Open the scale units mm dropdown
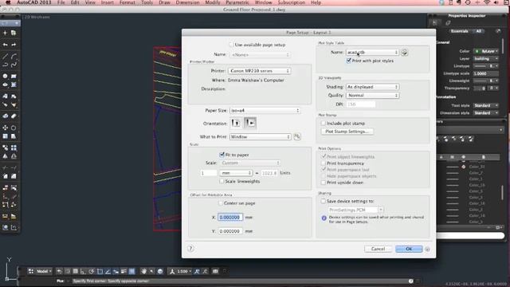510x287 pixels. pos(236,173)
